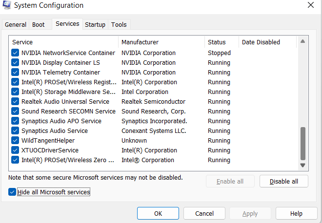Screen dimensions: 322x223
Task: Click Realtek Semiconductor manufacturer cell
Action: point(153,101)
